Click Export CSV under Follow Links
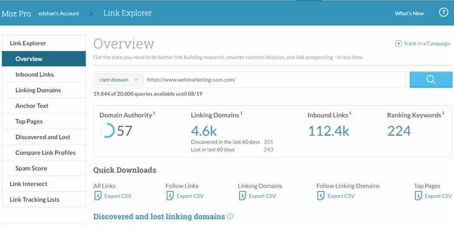 pyautogui.click(x=190, y=196)
